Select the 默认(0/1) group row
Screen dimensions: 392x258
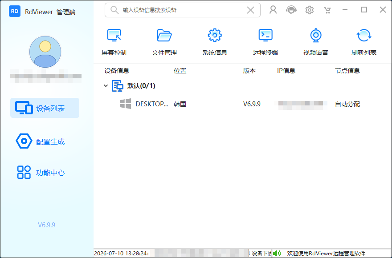[x=242, y=86]
